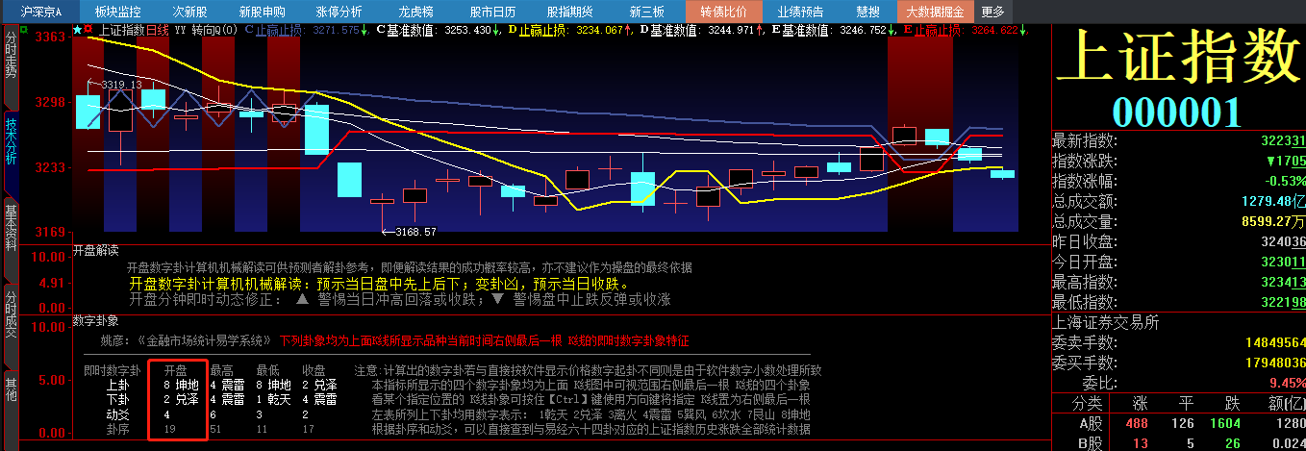
Task: Open the 转债比价 highlighted tab
Action: coord(723,12)
